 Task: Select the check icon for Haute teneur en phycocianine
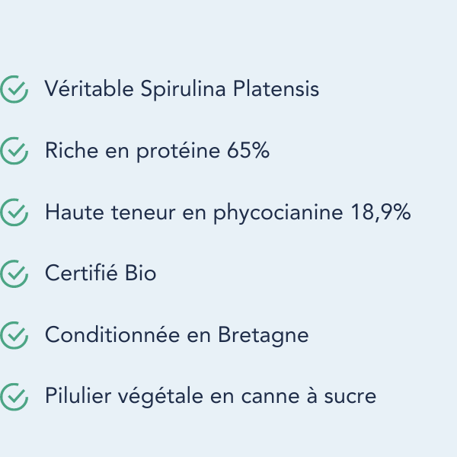coord(14,213)
